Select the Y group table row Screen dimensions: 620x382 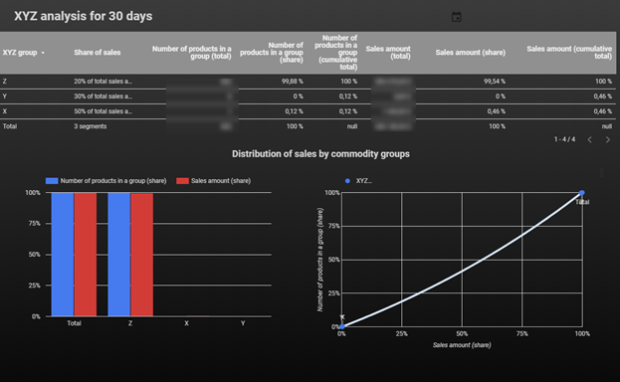click(x=308, y=96)
